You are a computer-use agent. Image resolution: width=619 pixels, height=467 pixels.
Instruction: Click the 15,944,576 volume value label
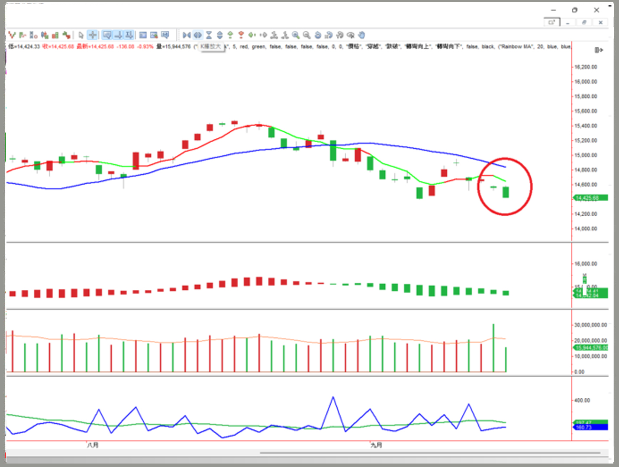[x=590, y=348]
